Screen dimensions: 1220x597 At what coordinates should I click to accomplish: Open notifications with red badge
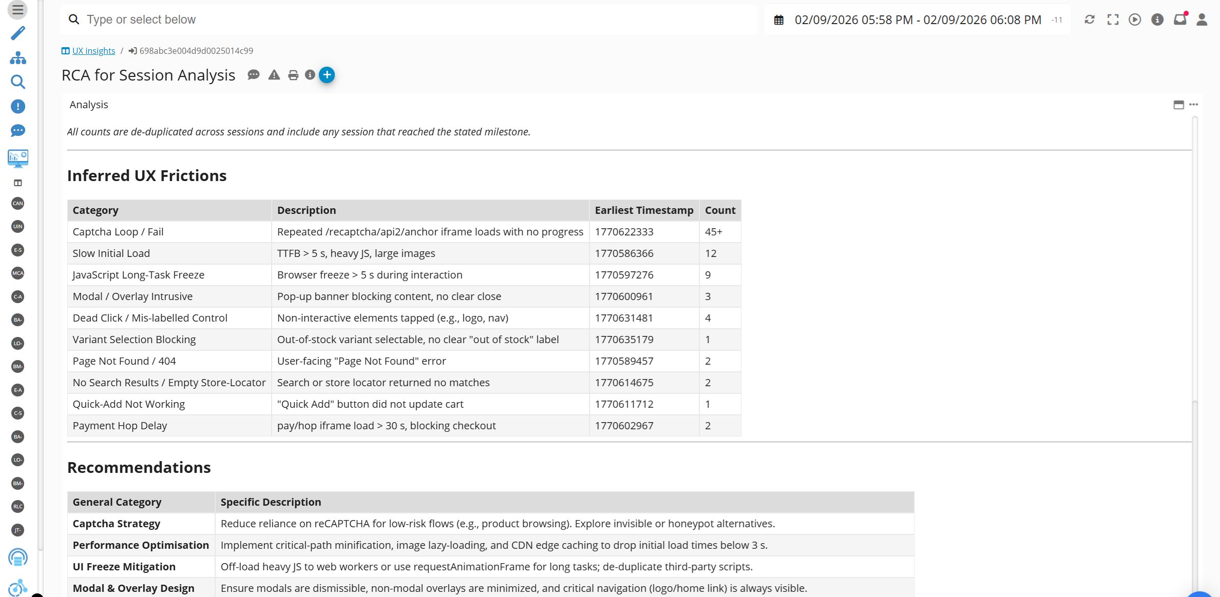[x=1180, y=19]
